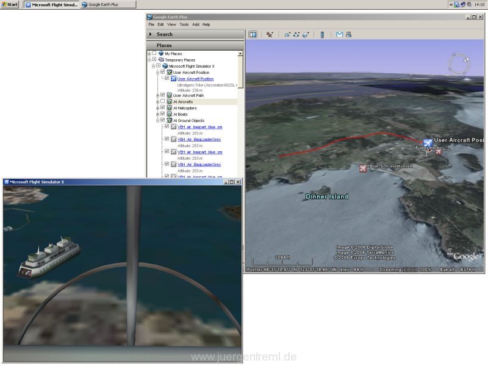Click the ferry boat in Flight Simulator window

(x=49, y=257)
